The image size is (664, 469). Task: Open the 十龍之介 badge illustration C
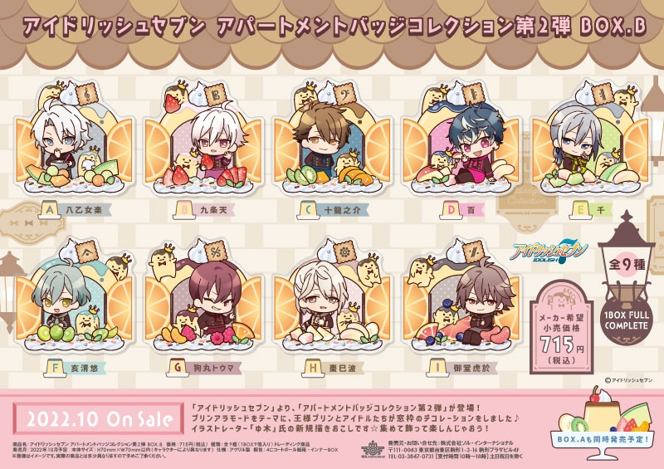(333, 138)
